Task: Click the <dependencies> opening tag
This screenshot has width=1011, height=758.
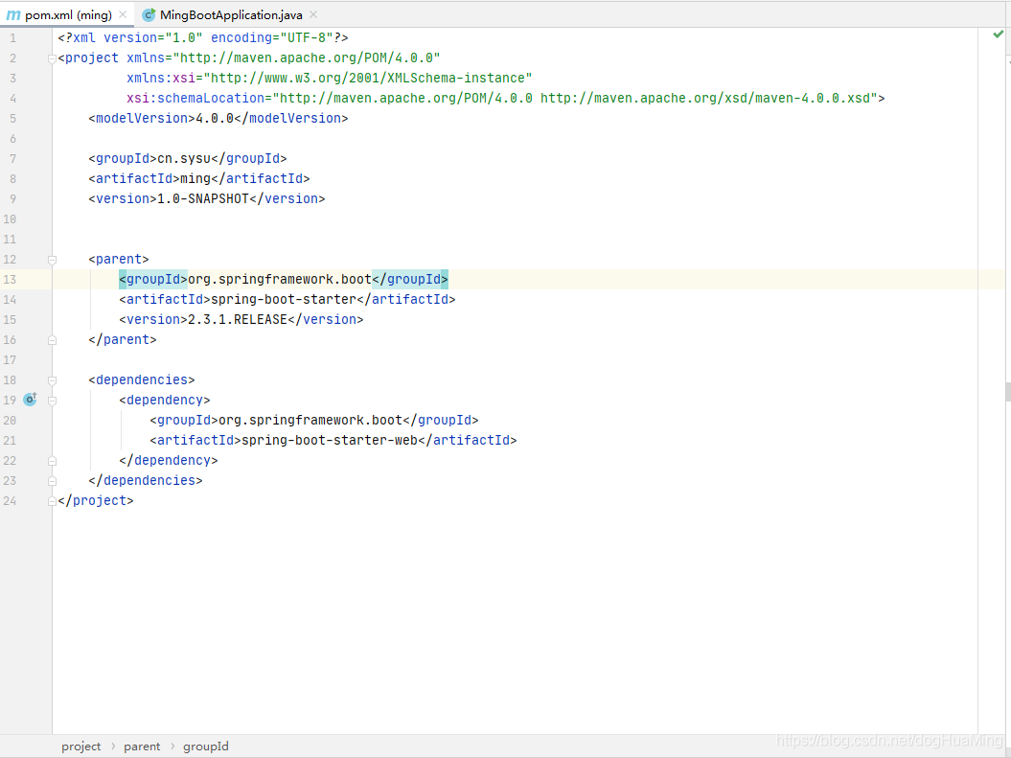Action: tap(142, 379)
